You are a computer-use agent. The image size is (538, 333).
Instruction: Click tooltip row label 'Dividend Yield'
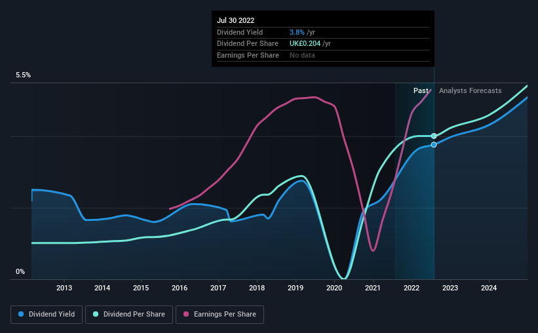tap(240, 32)
